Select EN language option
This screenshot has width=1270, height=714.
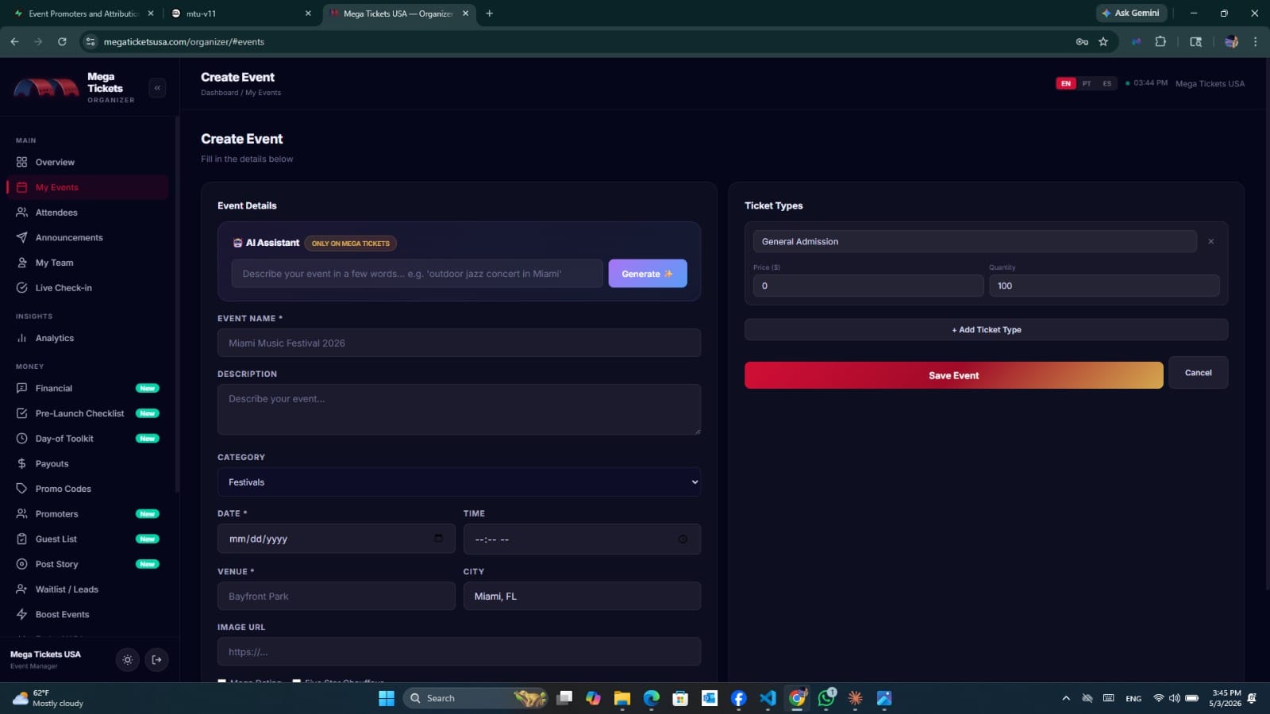pos(1066,83)
